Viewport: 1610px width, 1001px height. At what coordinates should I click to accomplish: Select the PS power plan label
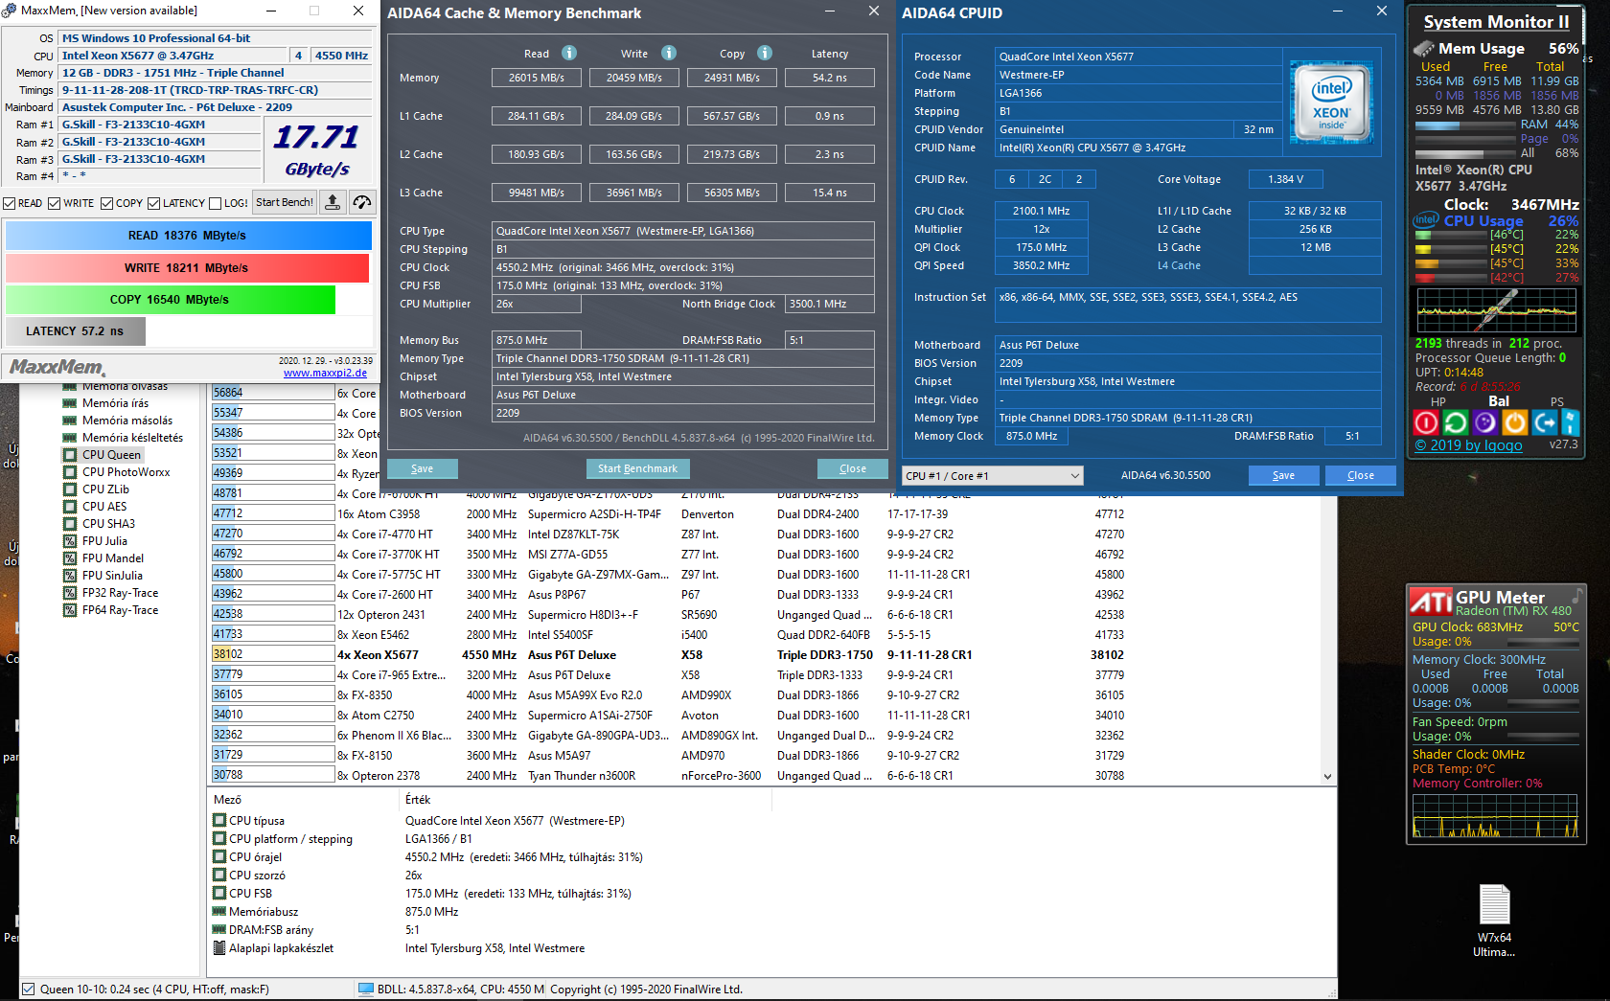[1556, 402]
